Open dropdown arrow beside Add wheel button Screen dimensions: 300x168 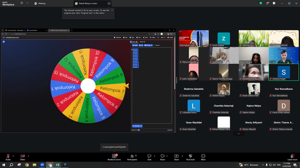pyautogui.click(x=142, y=126)
